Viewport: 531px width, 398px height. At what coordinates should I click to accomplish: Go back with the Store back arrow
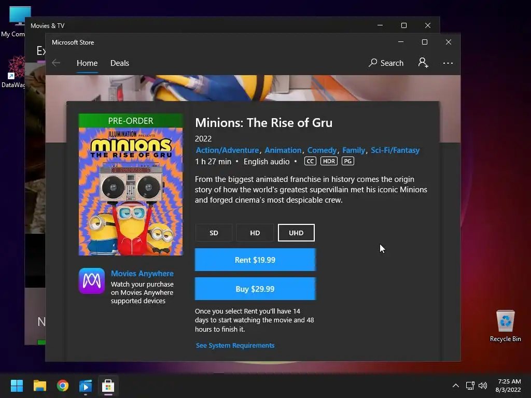coord(56,63)
